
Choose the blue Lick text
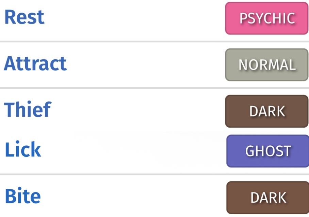point(23,149)
